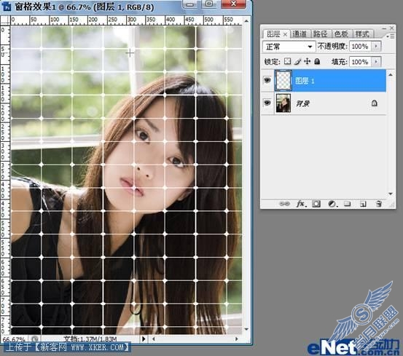403x356 pixels.
Task: Hide 背景 layer visibility eye
Action: tap(267, 103)
